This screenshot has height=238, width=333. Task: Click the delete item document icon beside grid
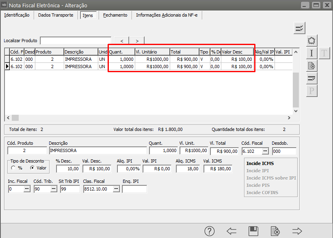311,66
